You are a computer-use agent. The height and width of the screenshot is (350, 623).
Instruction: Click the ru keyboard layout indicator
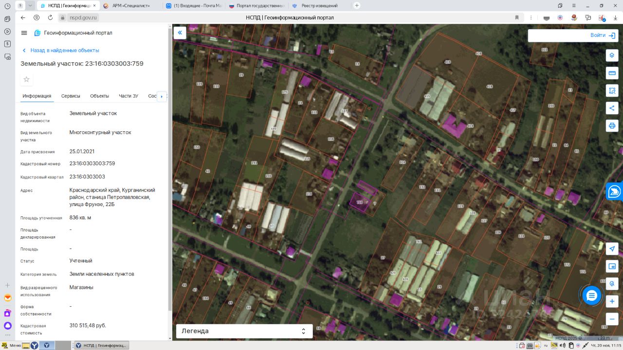(546, 346)
